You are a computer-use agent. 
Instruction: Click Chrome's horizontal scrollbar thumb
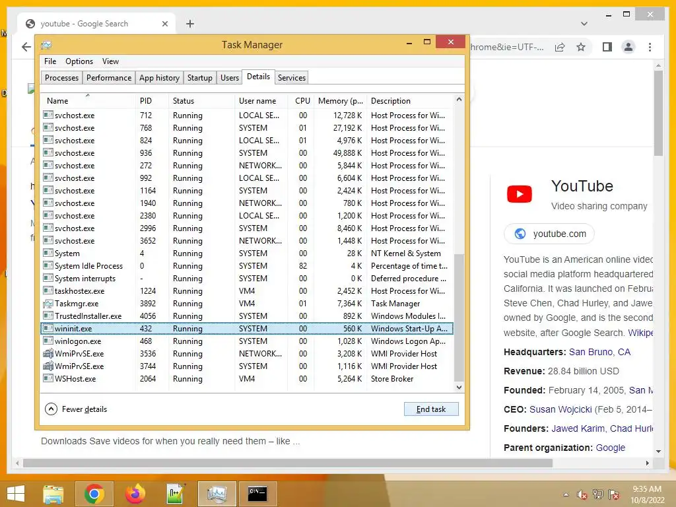pos(288,463)
